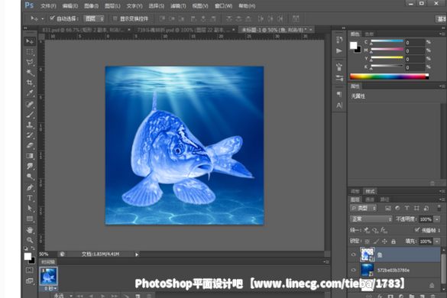The width and height of the screenshot is (447, 298).
Task: Open the Character panel A icon
Action: [339, 105]
